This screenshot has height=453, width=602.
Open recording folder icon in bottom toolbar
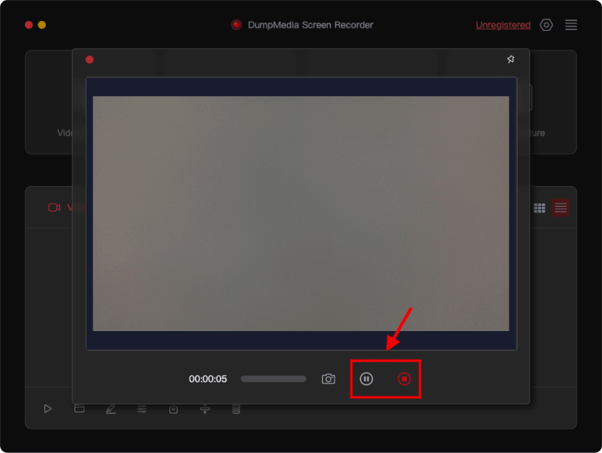tap(79, 409)
